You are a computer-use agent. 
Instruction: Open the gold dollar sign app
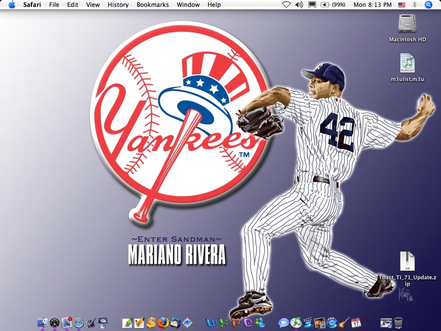tap(151, 322)
